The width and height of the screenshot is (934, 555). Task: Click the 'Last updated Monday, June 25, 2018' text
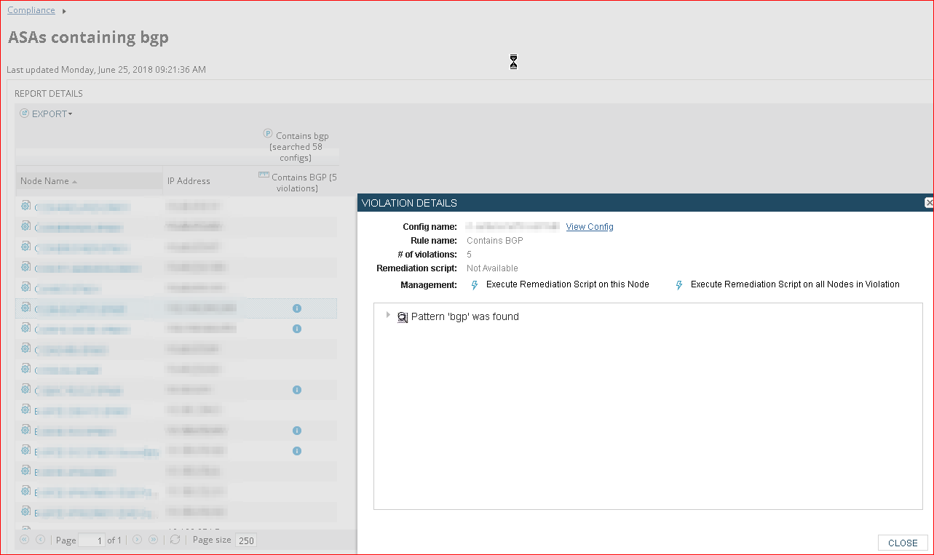coord(106,70)
